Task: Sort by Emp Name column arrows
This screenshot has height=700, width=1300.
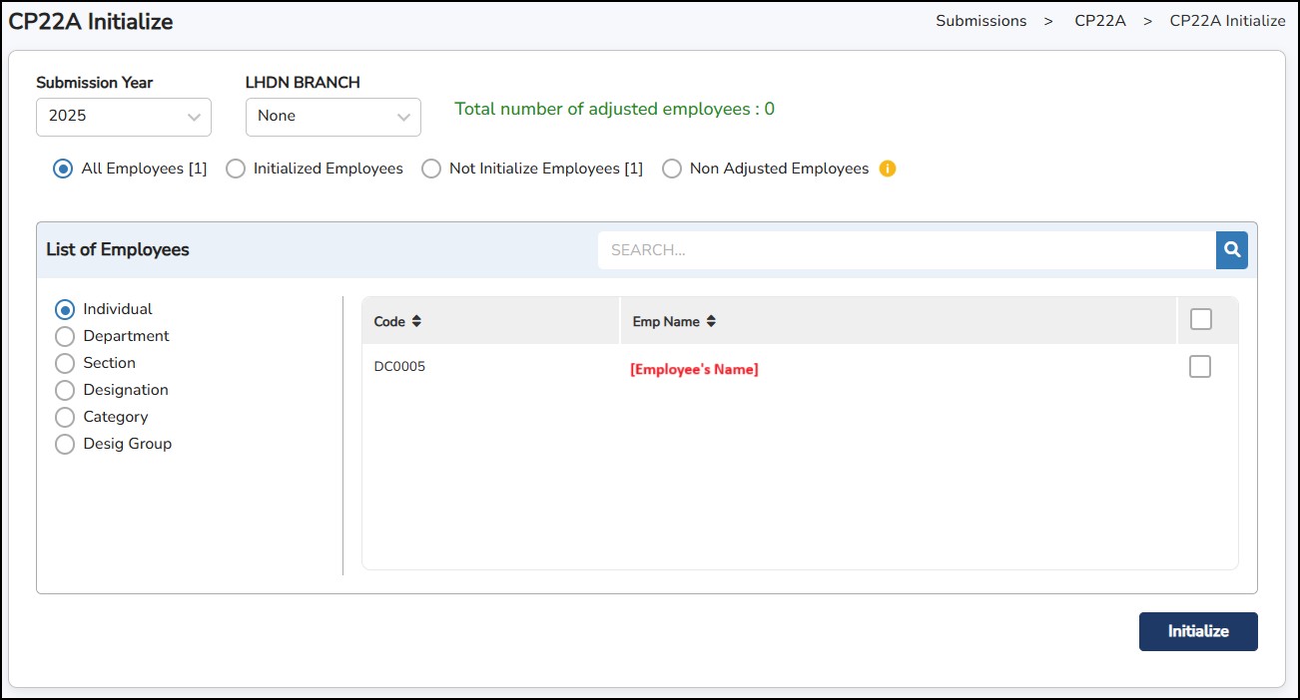Action: point(711,321)
